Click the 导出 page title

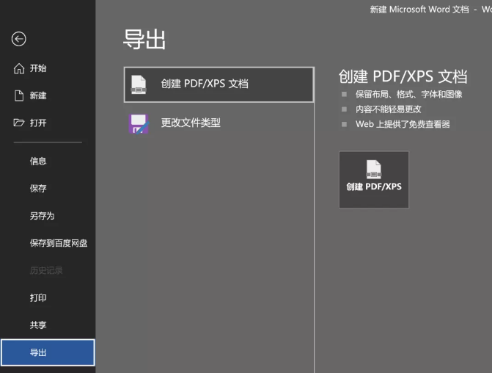[x=144, y=40]
